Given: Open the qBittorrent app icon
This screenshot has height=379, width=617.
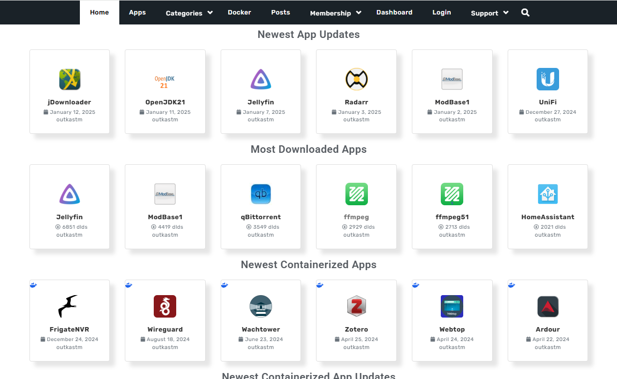Looking at the screenshot, I should 261,194.
